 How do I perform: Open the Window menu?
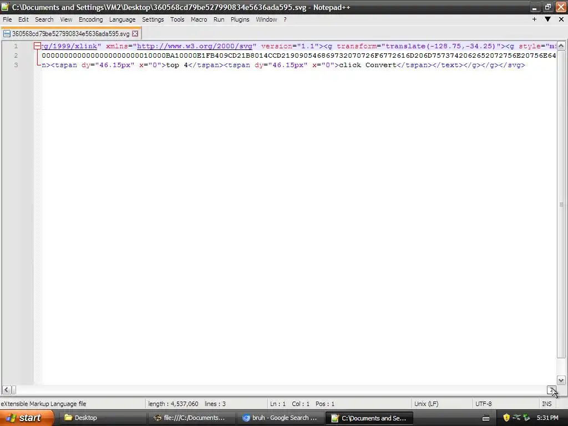(266, 19)
